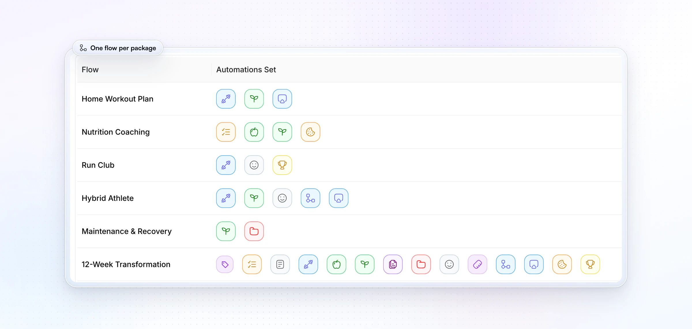Screen dimensions: 692x329
Task: Select the sprout icon in Nutrition Coaching row
Action: (282, 132)
